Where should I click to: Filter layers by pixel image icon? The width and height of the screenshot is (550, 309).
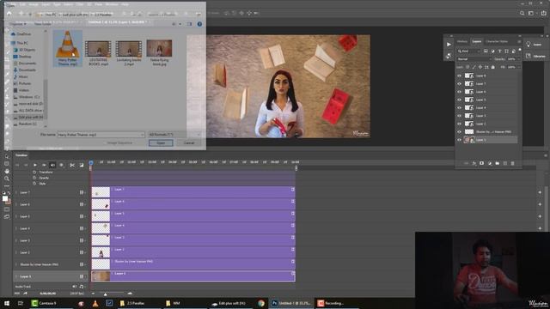coord(486,51)
